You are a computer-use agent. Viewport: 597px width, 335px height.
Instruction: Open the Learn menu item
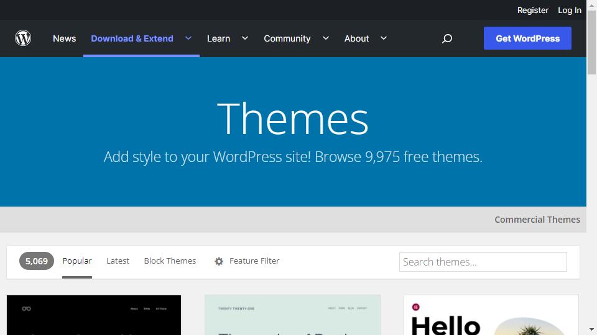tap(218, 38)
